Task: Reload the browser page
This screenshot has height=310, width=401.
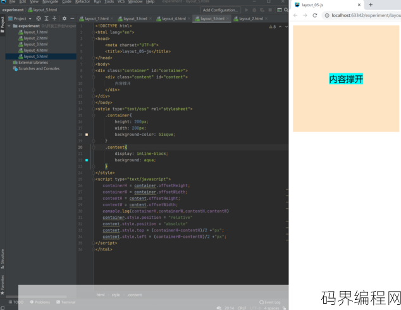Action: click(315, 15)
